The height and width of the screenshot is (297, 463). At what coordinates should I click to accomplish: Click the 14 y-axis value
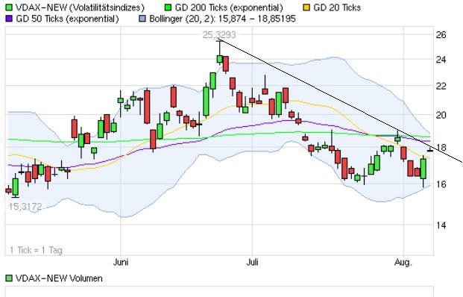[441, 225]
